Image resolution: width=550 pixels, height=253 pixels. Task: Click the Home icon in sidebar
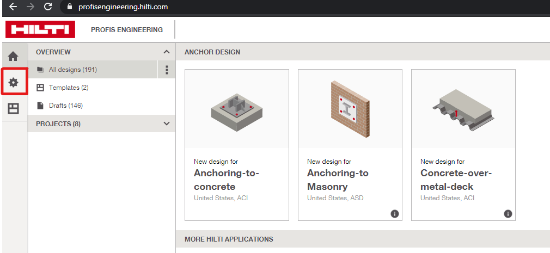(13, 57)
